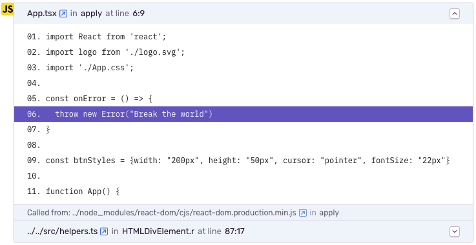Click code line 02 import logo

[106, 52]
